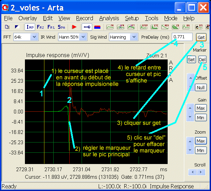Open the DFT frequency response icon
This screenshot has height=191, width=211.
coord(131,27)
